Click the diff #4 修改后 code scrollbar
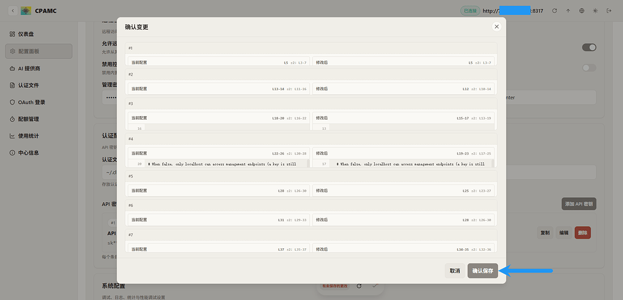This screenshot has width=623, height=300. [492, 164]
